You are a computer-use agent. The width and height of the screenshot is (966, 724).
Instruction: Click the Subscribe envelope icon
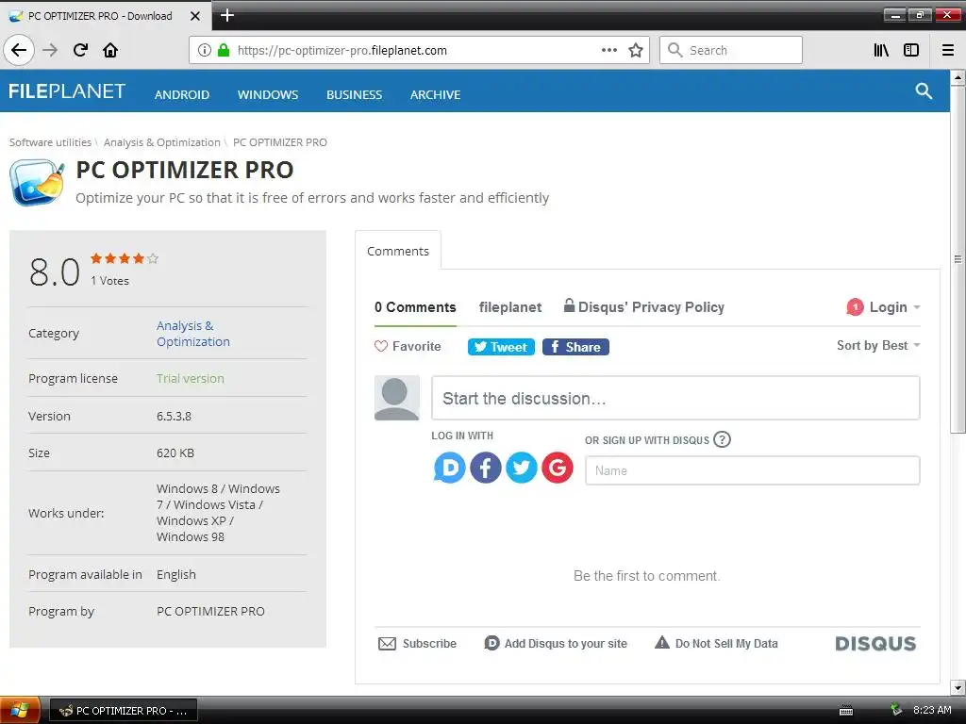387,643
